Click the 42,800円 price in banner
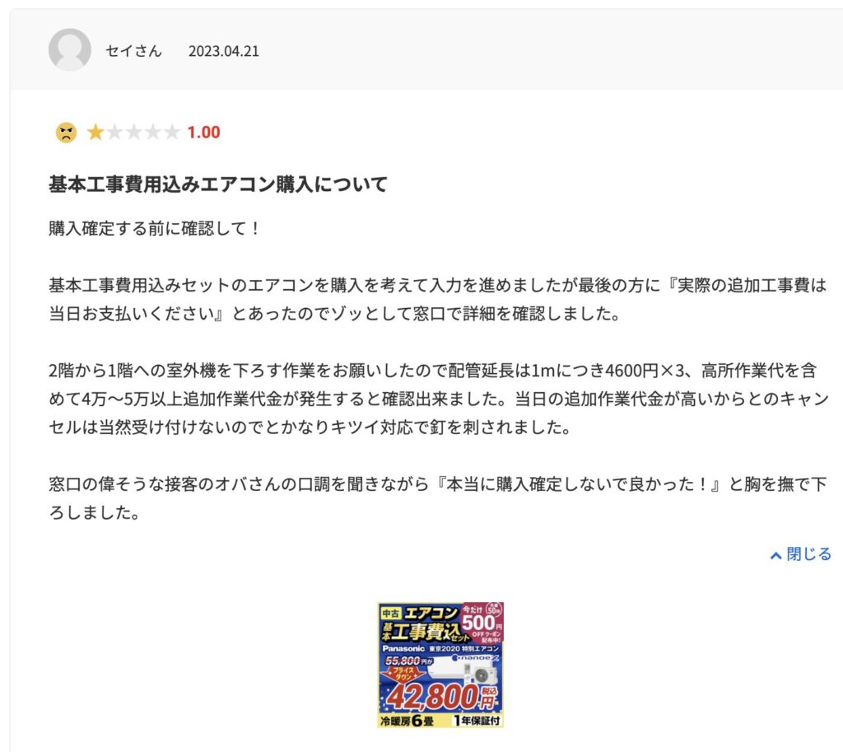 [440, 697]
